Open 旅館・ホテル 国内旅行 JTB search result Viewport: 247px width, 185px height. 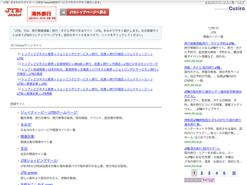tap(203, 68)
